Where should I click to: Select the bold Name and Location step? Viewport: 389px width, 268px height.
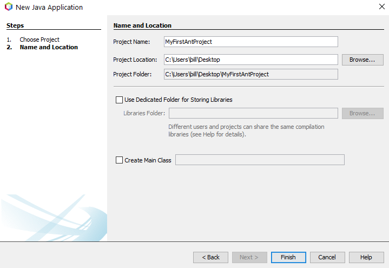pyautogui.click(x=49, y=47)
